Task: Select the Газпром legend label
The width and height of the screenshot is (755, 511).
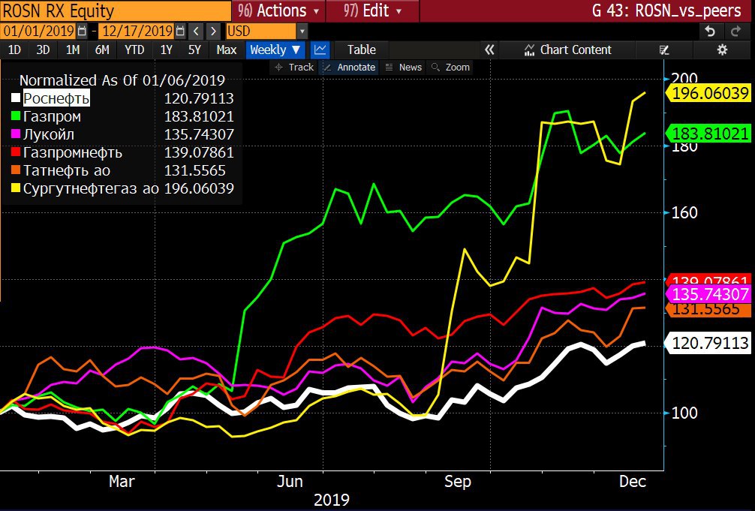Action: (x=52, y=116)
